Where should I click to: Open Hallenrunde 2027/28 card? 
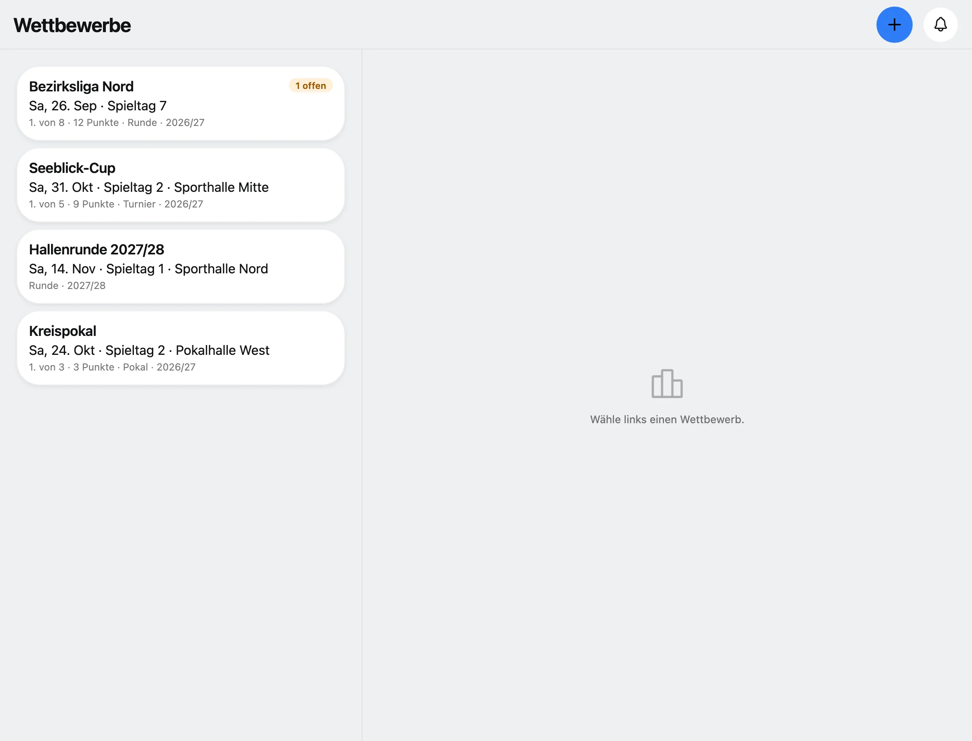click(180, 267)
